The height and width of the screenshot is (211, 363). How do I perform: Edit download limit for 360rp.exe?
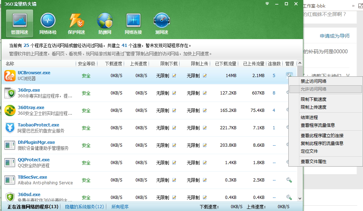click(174, 93)
